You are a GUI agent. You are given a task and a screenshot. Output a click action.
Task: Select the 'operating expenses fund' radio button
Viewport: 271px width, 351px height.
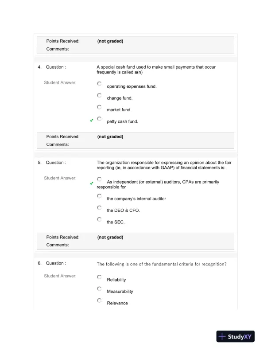pyautogui.click(x=99, y=84)
